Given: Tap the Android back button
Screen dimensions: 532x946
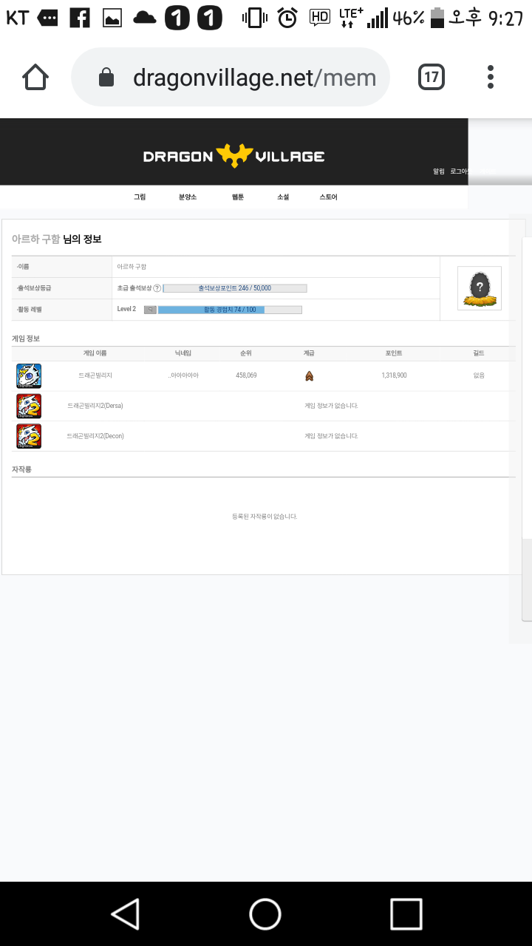Looking at the screenshot, I should pyautogui.click(x=125, y=914).
